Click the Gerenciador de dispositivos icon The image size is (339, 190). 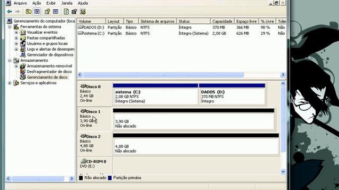(x=23, y=55)
